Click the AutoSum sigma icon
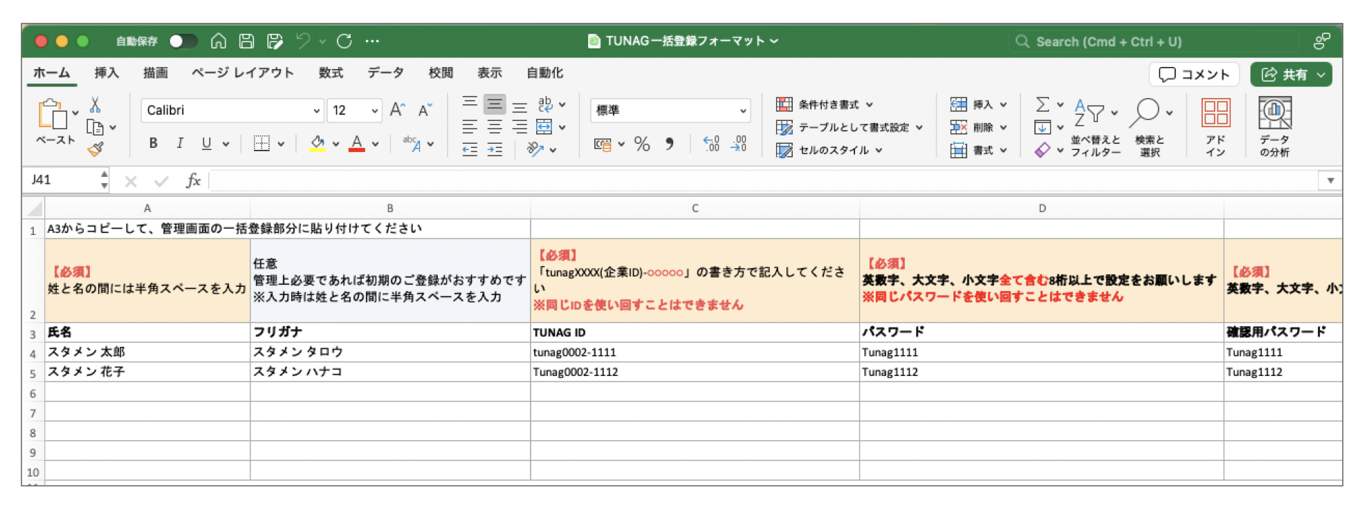This screenshot has height=510, width=1367. coord(1043,104)
